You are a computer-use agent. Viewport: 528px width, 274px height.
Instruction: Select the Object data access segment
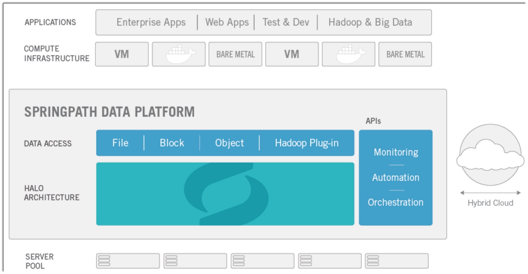230,143
